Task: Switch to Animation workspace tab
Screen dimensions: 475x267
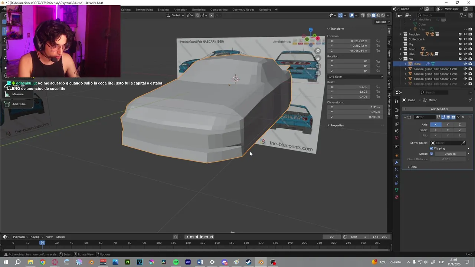Action: (180, 10)
